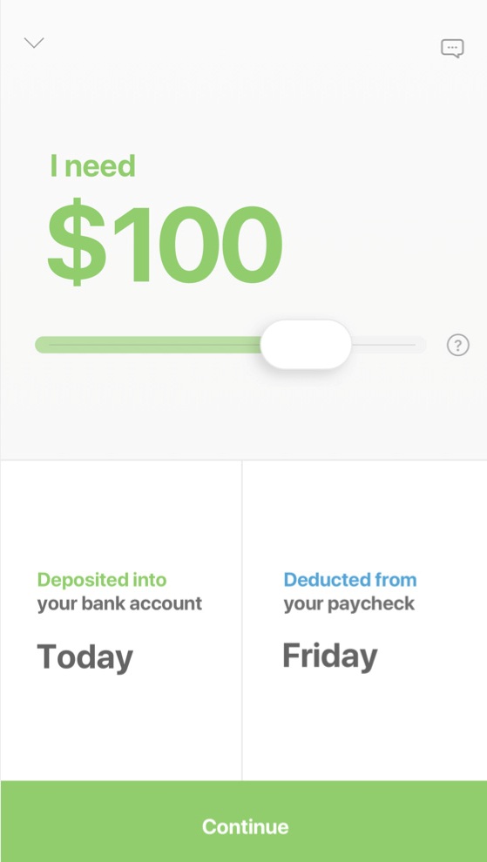
Task: Click the three dots inside the chat bubble
Action: [452, 47]
